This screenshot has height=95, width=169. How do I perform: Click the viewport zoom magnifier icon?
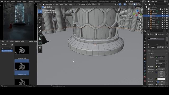tap(140, 20)
